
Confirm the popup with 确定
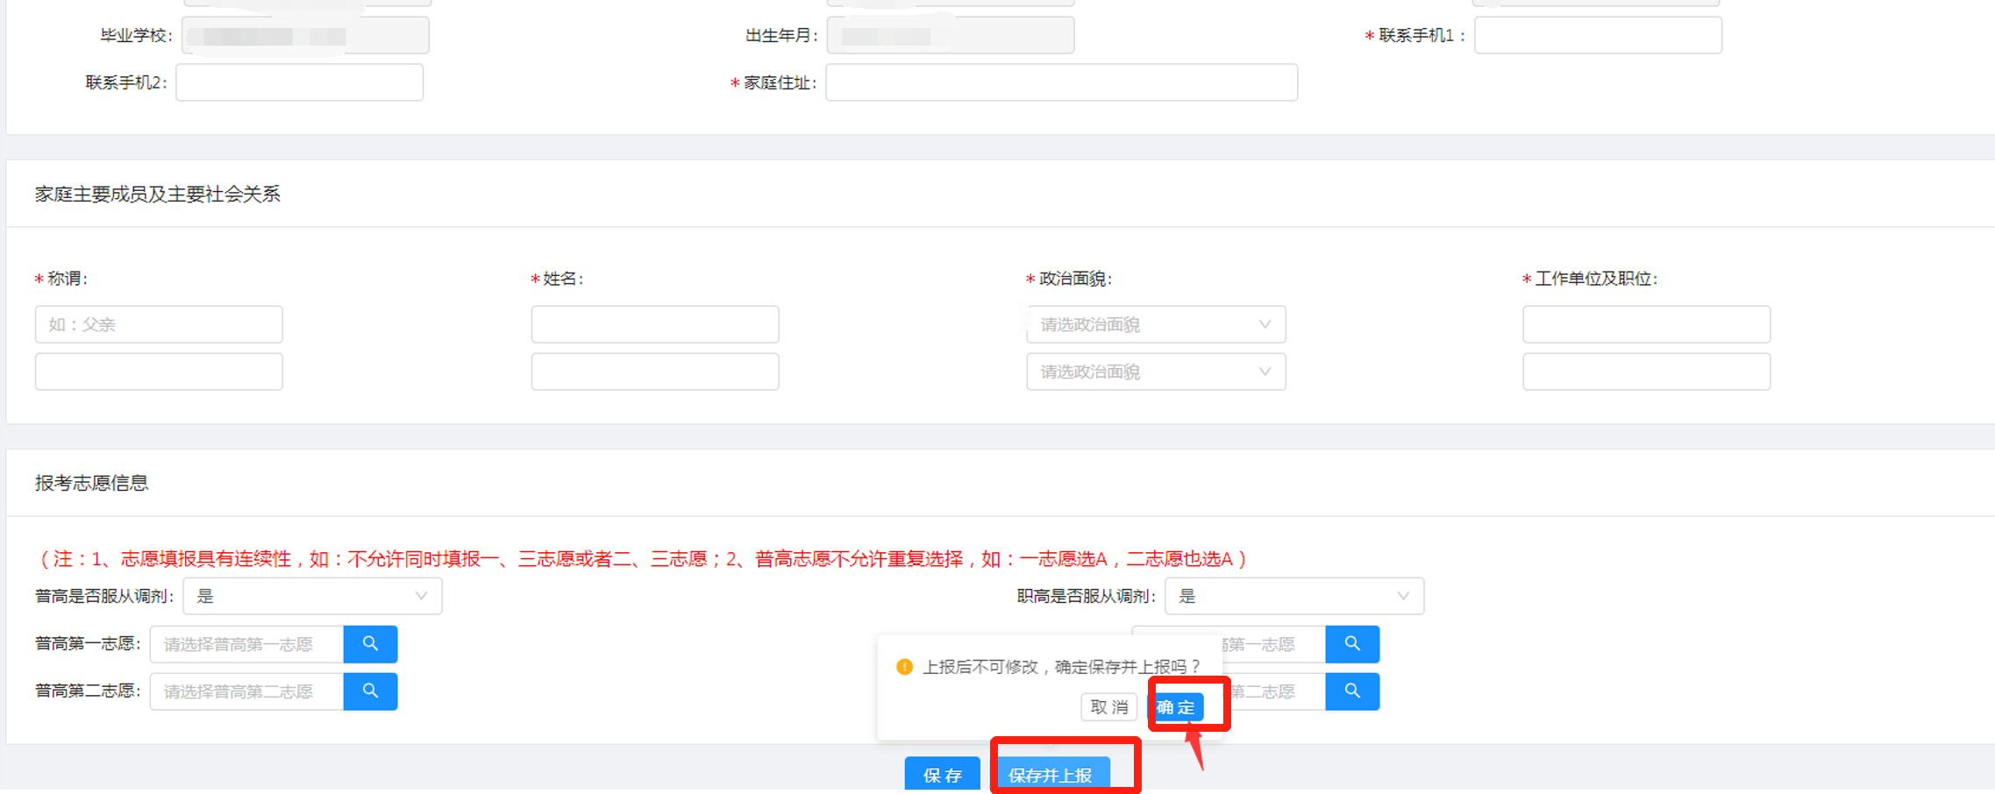point(1176,707)
